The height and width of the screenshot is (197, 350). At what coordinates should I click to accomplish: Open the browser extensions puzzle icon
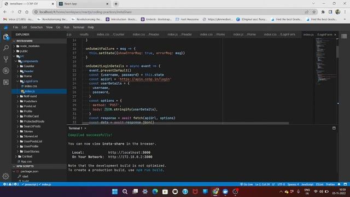[x=323, y=12]
